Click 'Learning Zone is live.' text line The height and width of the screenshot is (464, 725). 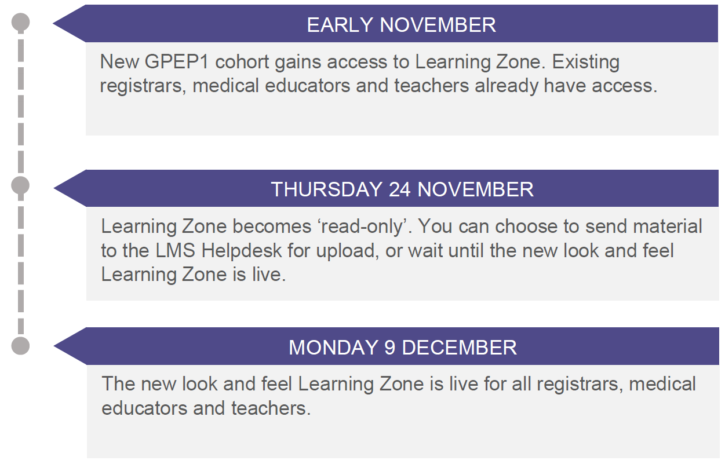tap(194, 275)
